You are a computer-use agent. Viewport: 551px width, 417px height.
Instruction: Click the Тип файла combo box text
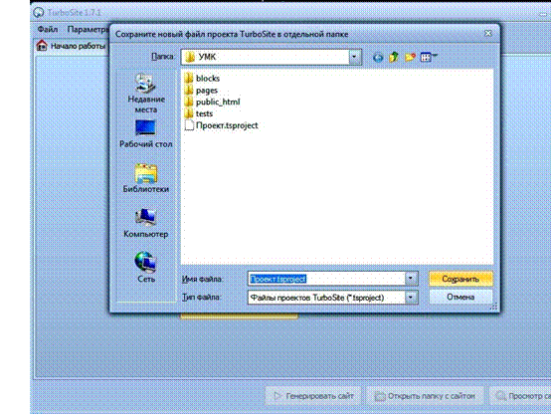tap(326, 298)
